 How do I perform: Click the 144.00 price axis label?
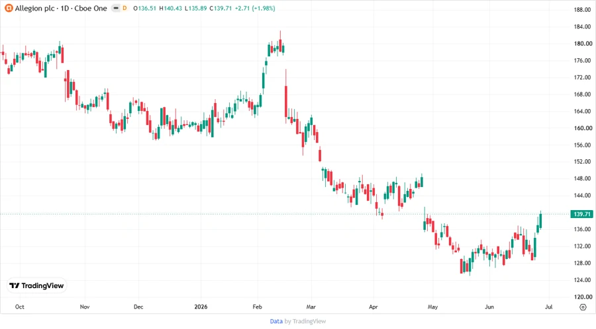pyautogui.click(x=582, y=196)
